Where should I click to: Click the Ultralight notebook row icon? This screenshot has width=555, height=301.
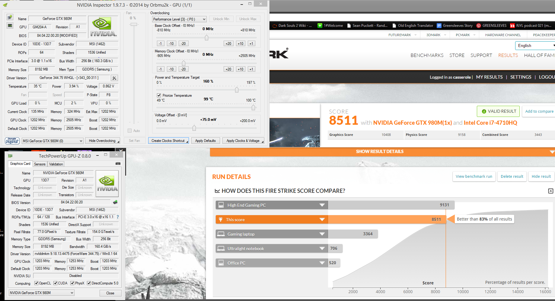click(x=221, y=248)
